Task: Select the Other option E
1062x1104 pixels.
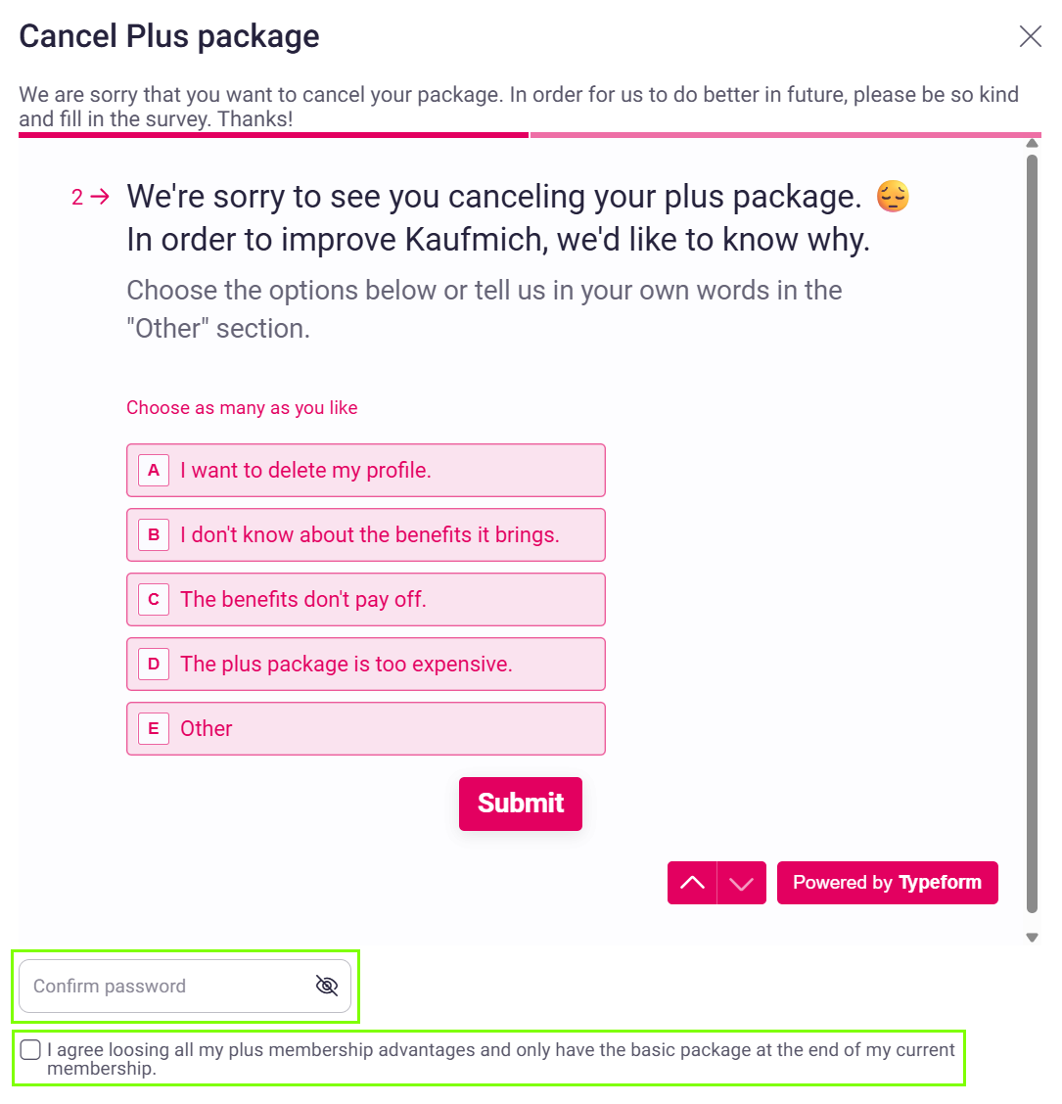Action: 365,729
